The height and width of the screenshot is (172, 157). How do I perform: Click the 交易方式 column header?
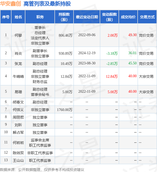pyautogui.click(x=147, y=17)
